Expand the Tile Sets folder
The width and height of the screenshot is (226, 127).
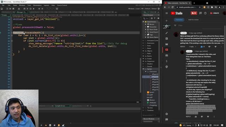pyautogui.click(x=143, y=108)
